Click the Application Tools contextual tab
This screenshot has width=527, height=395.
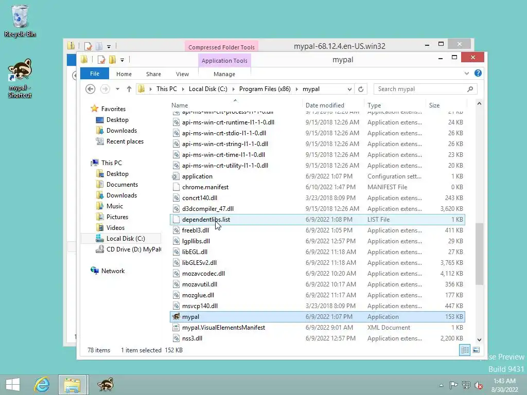tap(224, 61)
